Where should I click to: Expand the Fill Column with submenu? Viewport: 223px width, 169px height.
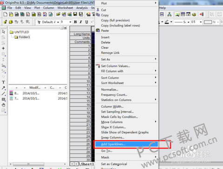127,71
